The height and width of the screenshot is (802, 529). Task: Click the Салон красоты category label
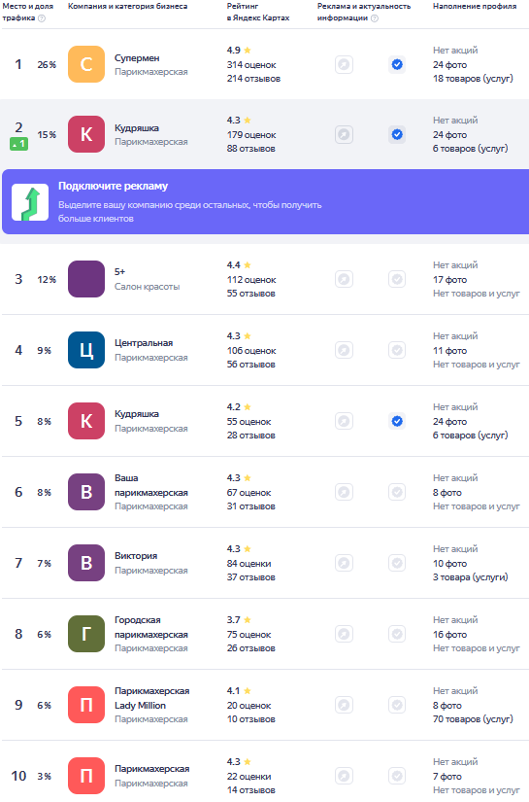point(148,287)
